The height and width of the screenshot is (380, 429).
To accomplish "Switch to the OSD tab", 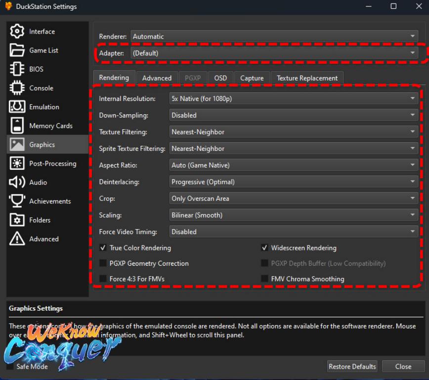I will tap(220, 78).
